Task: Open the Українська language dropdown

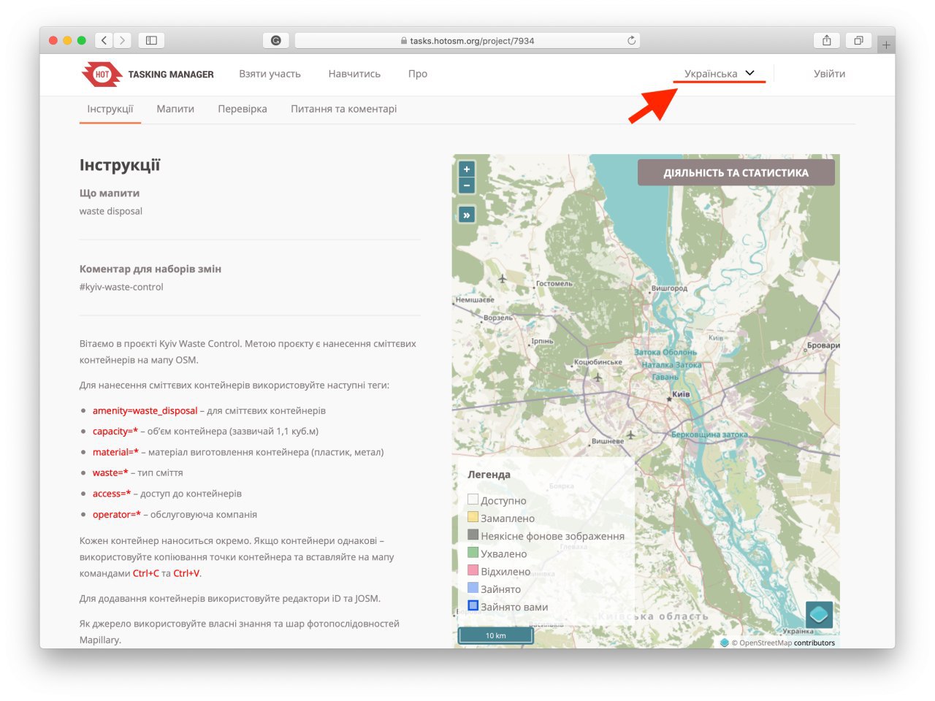Action: pyautogui.click(x=720, y=74)
